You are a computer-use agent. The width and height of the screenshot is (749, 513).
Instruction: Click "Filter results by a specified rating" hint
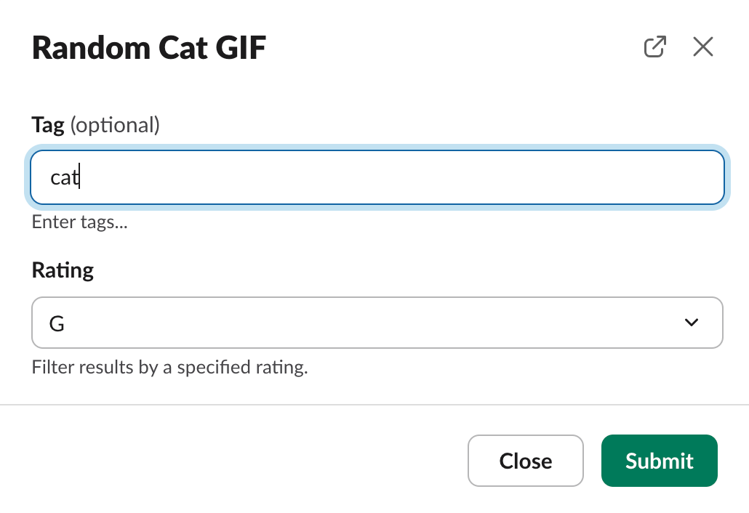[169, 368]
